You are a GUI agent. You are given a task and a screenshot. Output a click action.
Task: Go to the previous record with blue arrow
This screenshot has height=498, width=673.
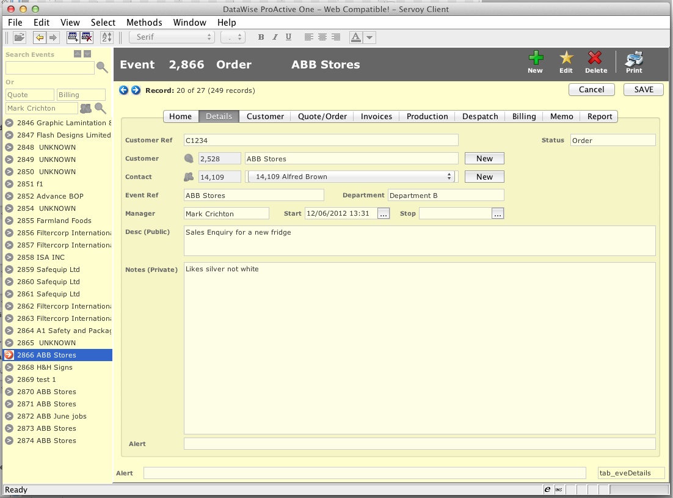(123, 90)
